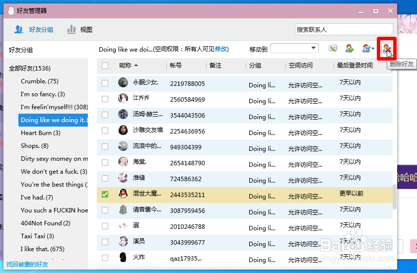Check the box for 火炸
The image size is (417, 273).
[x=105, y=258]
